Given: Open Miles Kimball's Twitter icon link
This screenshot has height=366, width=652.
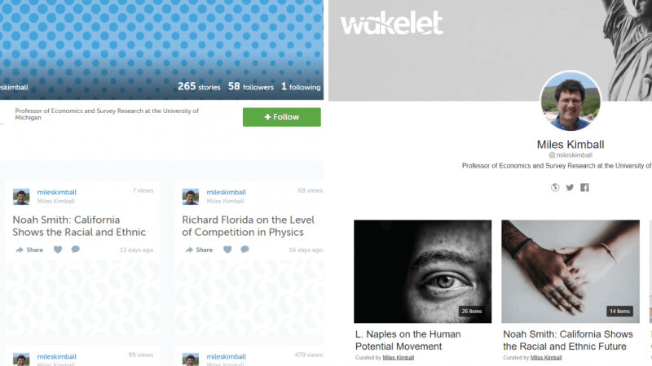Looking at the screenshot, I should click(x=570, y=188).
